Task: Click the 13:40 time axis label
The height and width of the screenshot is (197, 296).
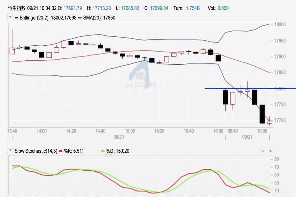Action: (12, 131)
